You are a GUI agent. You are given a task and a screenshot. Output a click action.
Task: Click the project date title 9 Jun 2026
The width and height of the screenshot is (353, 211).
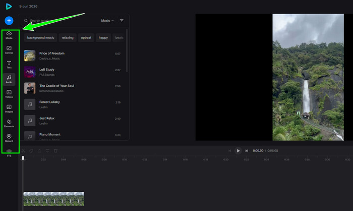pyautogui.click(x=28, y=7)
